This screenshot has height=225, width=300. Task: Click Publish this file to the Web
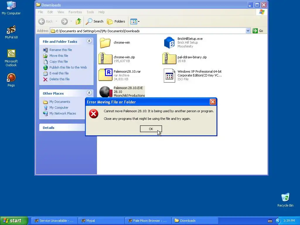68,67
